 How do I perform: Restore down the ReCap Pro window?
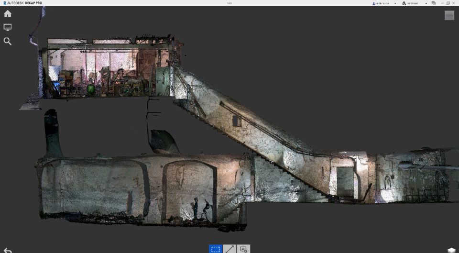coord(448,3)
